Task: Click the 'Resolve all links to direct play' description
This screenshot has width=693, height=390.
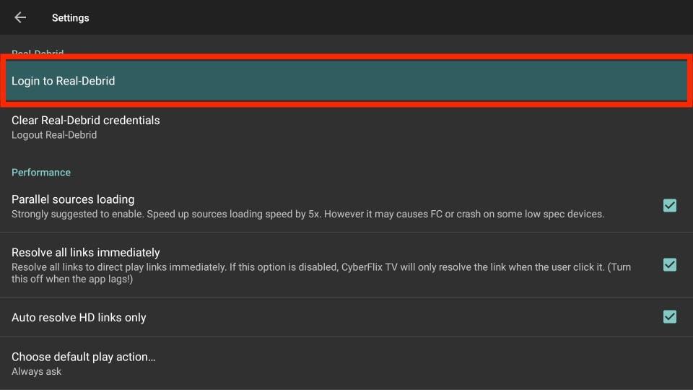Action: click(x=321, y=267)
